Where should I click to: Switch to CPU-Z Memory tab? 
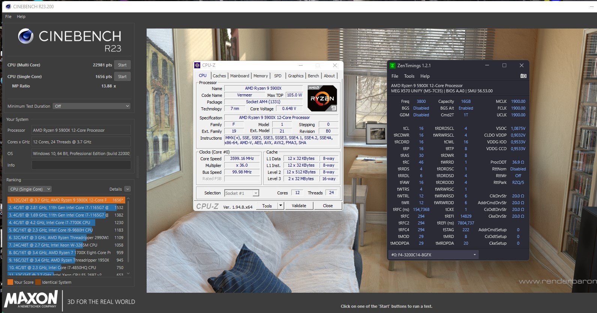tap(261, 76)
